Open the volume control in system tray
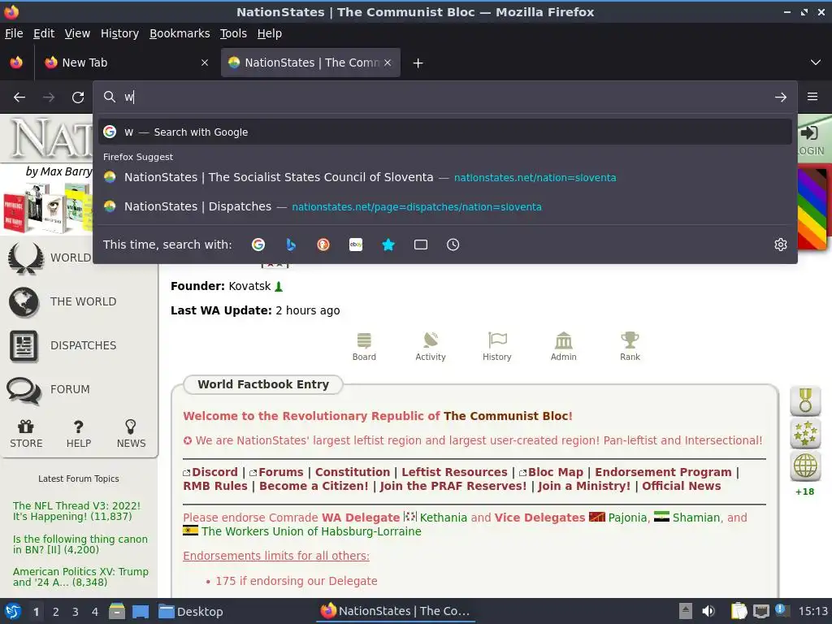The image size is (832, 624). (708, 611)
